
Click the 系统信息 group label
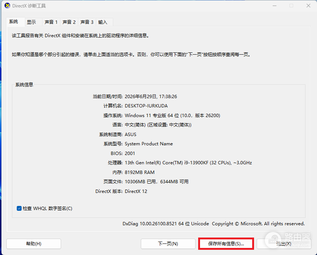[24, 84]
